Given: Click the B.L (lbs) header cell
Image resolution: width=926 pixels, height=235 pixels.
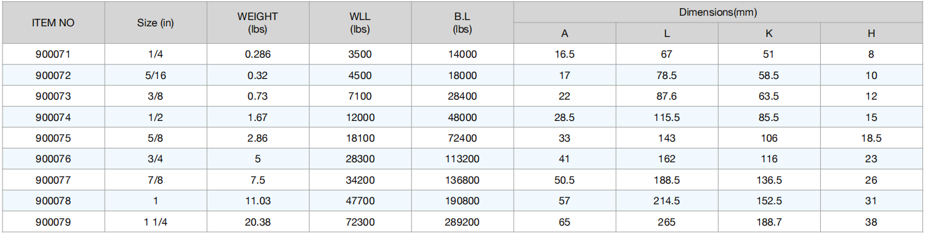Looking at the screenshot, I should [462, 23].
